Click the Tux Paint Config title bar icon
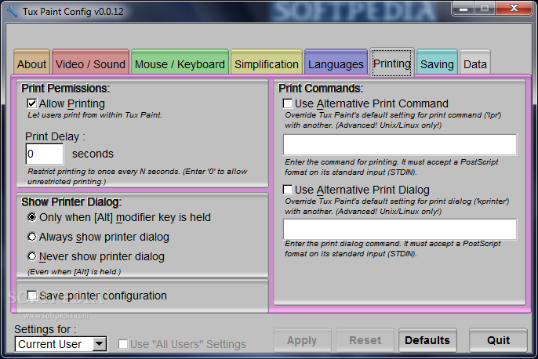538x359 pixels. click(x=12, y=11)
